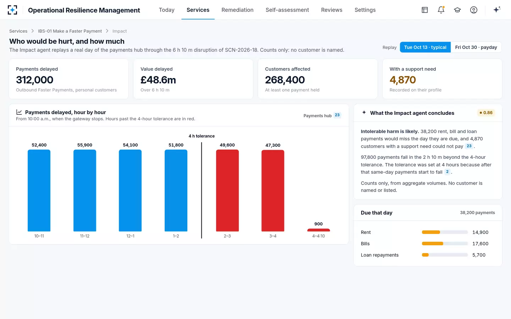Click the Bills progress bar
Screen dimensions: 511x319
tap(445, 244)
